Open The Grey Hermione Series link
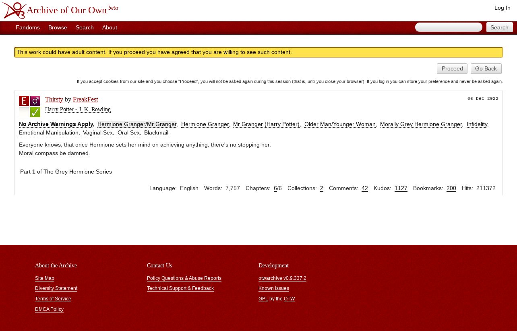Image resolution: width=517 pixels, height=331 pixels. (x=78, y=172)
